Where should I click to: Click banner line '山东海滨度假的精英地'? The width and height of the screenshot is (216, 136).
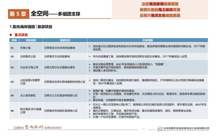point(160,4)
